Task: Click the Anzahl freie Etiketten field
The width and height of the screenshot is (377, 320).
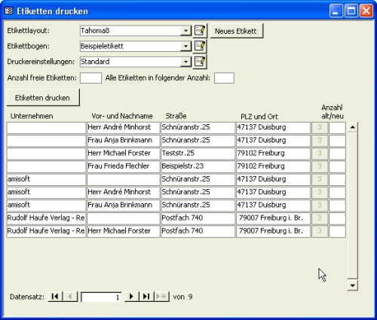Action: (90, 78)
